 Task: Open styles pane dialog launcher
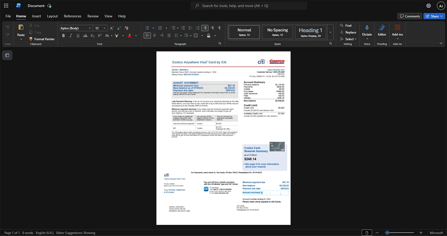(x=331, y=44)
